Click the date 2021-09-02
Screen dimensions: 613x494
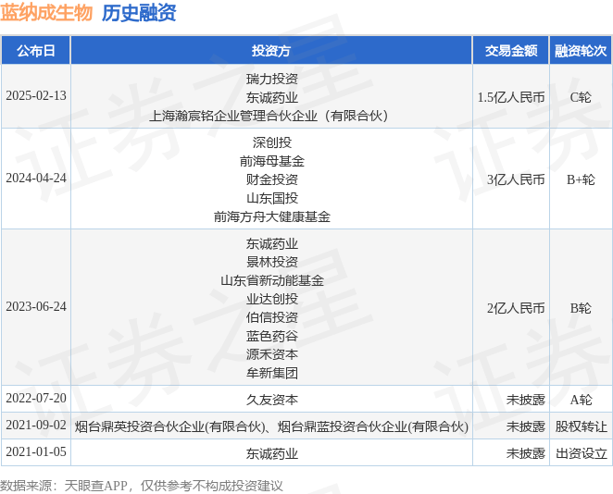pyautogui.click(x=36, y=426)
